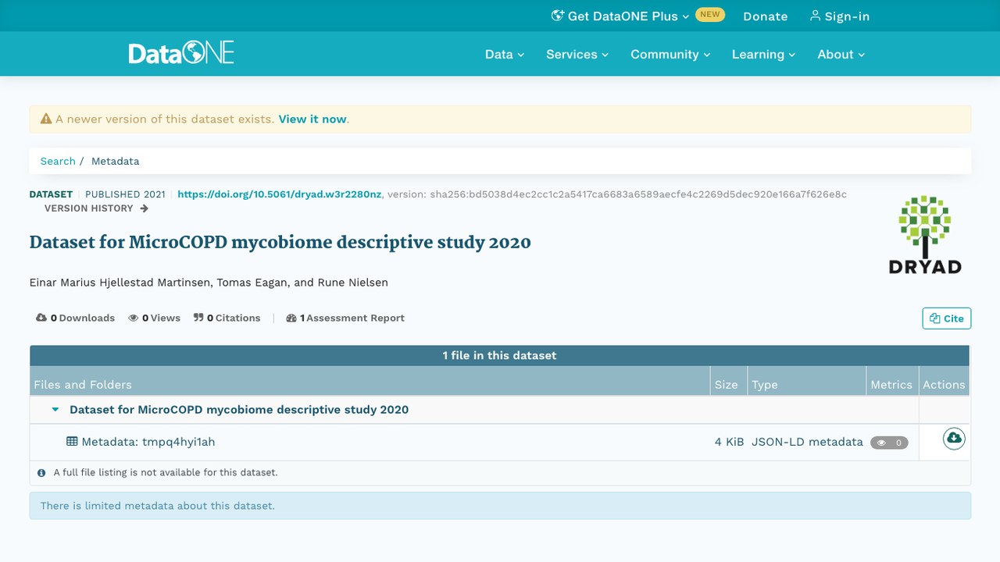Click the JSON-LD metadata type cell
The height and width of the screenshot is (562, 1000).
point(807,442)
